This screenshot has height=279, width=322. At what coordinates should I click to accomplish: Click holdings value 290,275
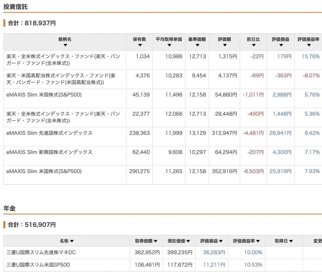pos(139,171)
